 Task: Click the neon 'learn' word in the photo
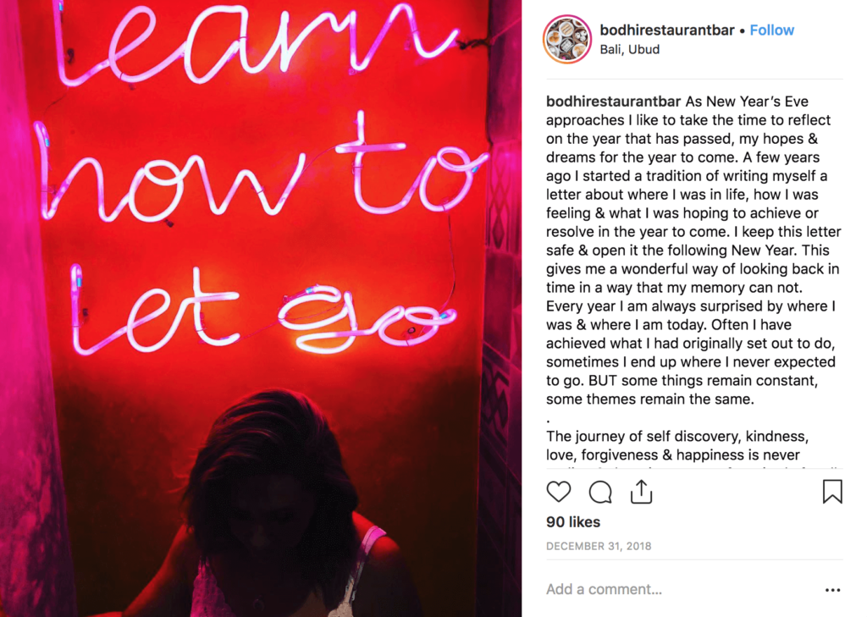point(254,41)
